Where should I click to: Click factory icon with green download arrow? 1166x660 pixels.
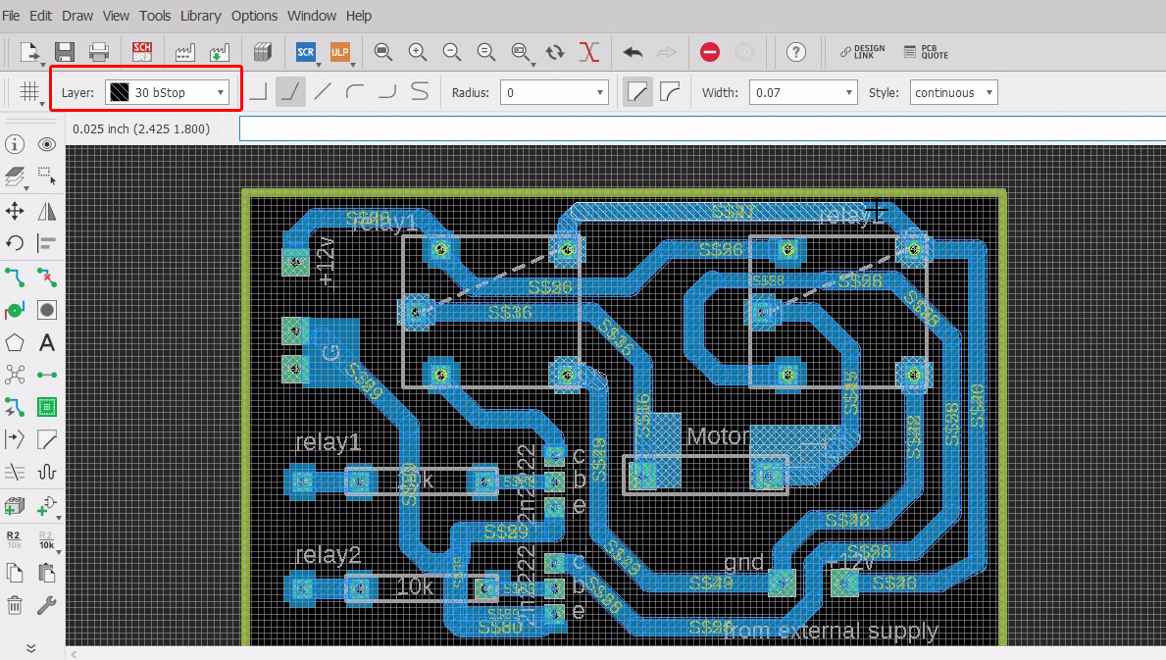tap(219, 52)
